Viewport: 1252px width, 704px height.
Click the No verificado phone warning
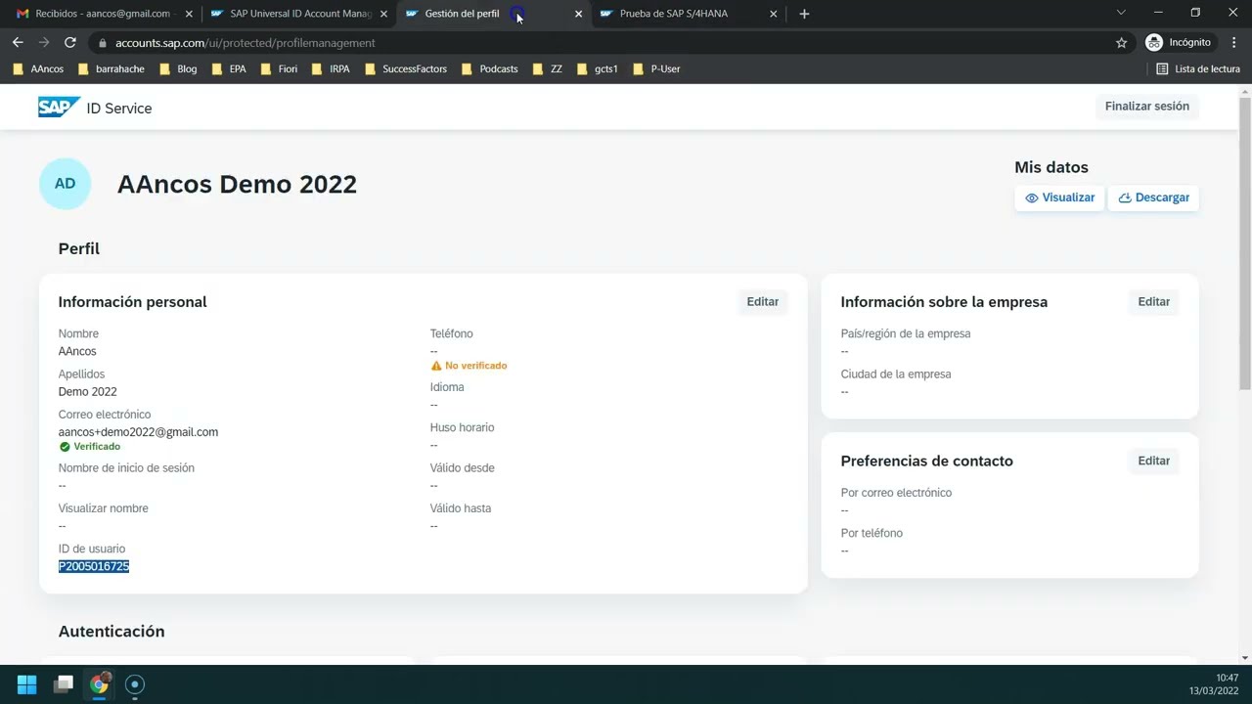(469, 366)
